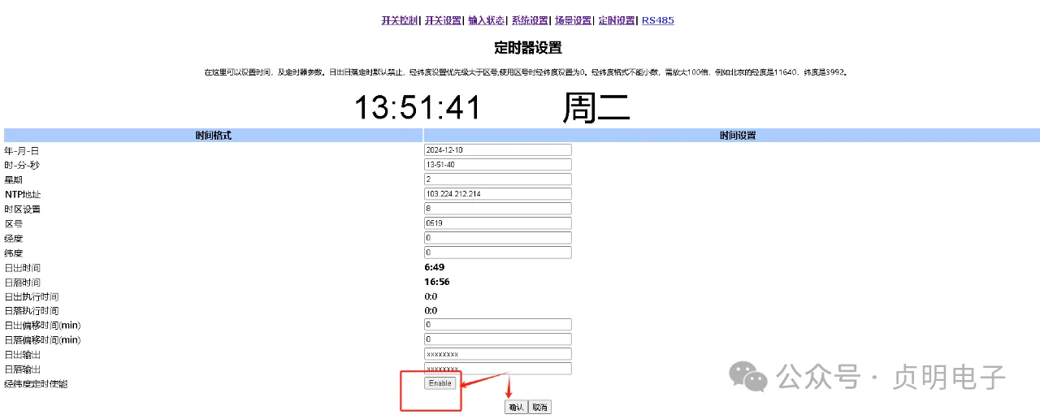
Task: Click the 经纬度定时使能 label
Action: click(x=36, y=384)
